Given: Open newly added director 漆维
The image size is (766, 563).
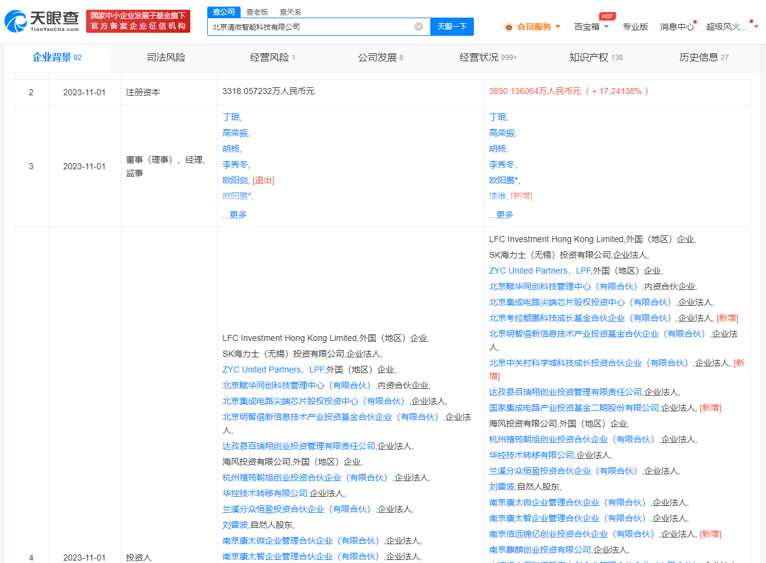Looking at the screenshot, I should (x=498, y=196).
